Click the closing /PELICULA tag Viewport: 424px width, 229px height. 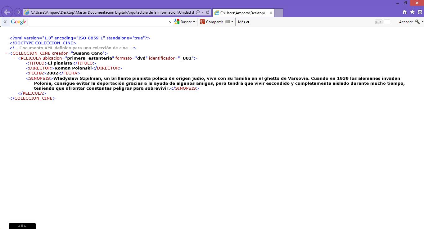click(32, 93)
